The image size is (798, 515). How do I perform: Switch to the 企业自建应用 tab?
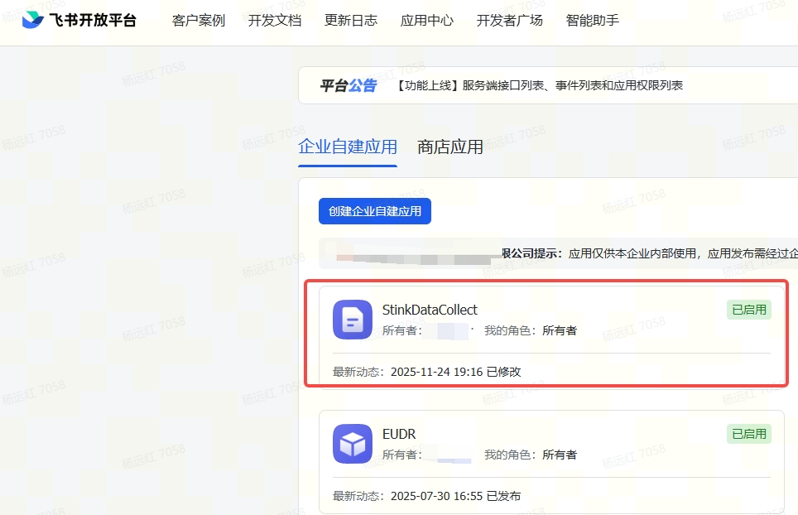click(x=348, y=147)
